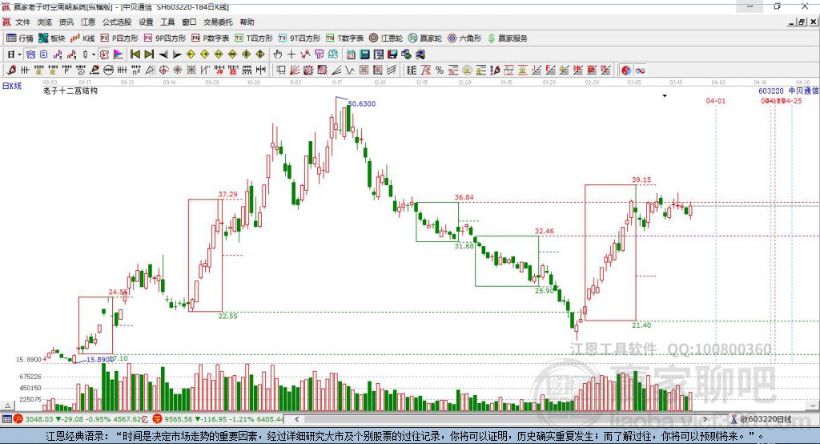
Task: Click the black right arrow step button
Action: (177, 54)
